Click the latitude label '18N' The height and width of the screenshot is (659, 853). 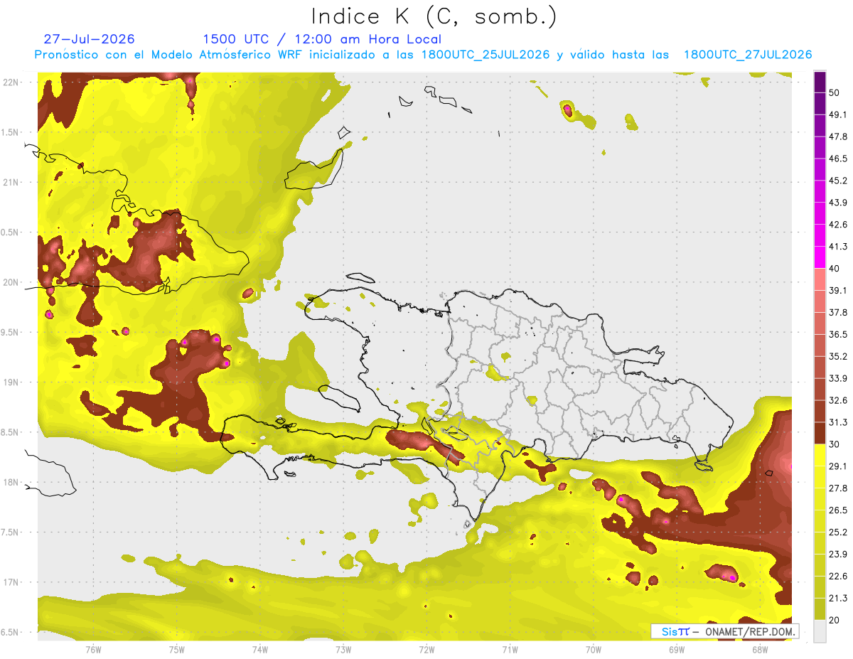pyautogui.click(x=11, y=483)
